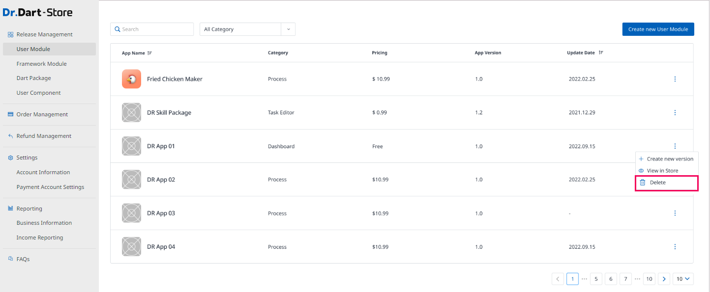This screenshot has height=292, width=710.
Task: Open the rows-per-page dropdown showing 10
Action: coord(683,279)
